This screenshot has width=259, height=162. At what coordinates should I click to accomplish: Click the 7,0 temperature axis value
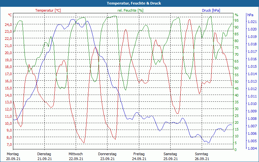(x=9, y=145)
